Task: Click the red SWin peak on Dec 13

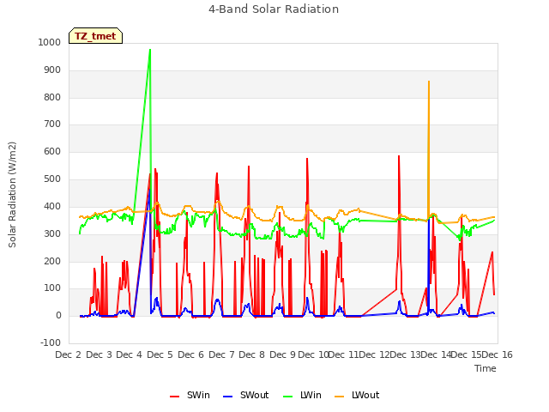Action: (399, 156)
